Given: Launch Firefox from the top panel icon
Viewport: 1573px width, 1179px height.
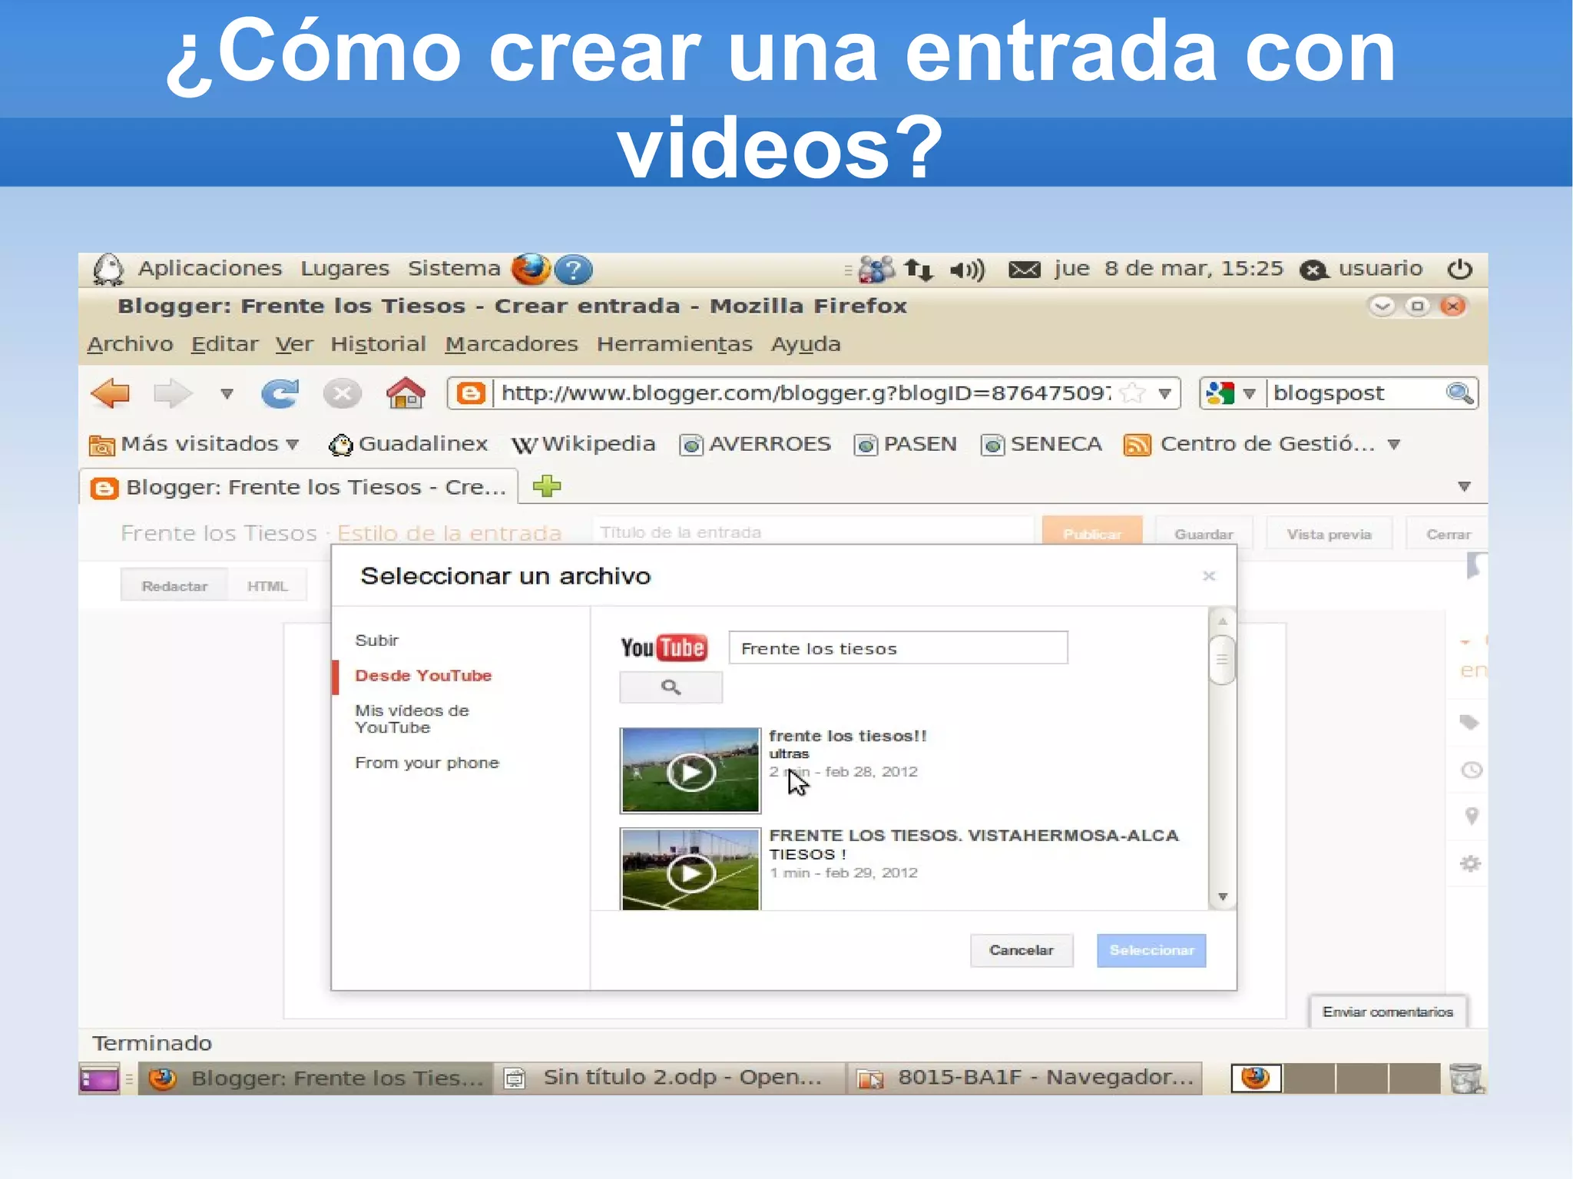Looking at the screenshot, I should pyautogui.click(x=530, y=269).
